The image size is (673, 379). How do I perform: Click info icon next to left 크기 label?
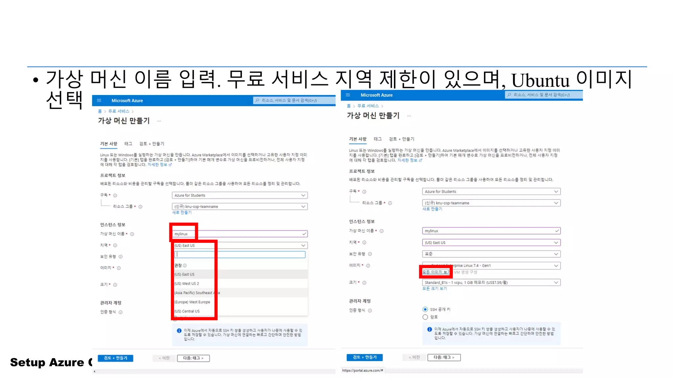(115, 285)
